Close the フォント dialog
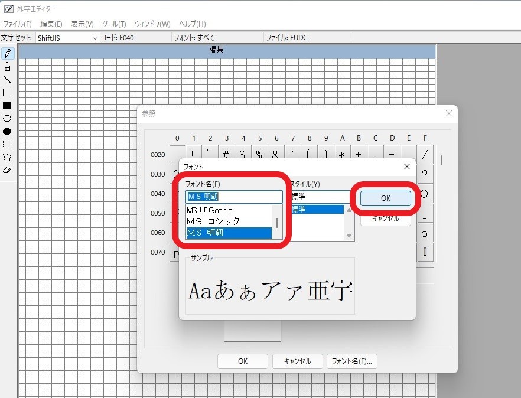Screen dimensions: 521x398 coord(406,167)
